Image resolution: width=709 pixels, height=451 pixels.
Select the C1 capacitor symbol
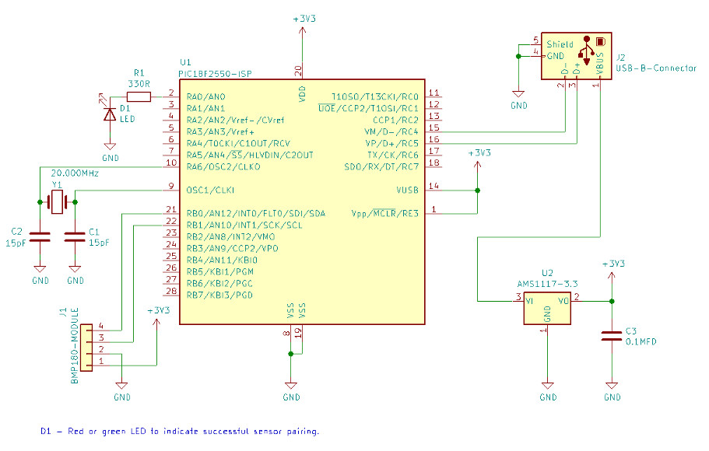click(x=75, y=237)
